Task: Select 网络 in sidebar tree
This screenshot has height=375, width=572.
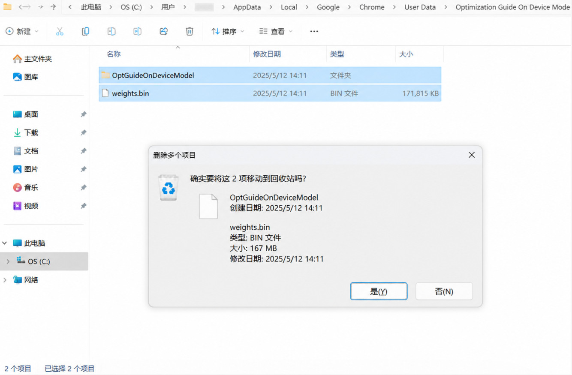Action: (x=25, y=280)
